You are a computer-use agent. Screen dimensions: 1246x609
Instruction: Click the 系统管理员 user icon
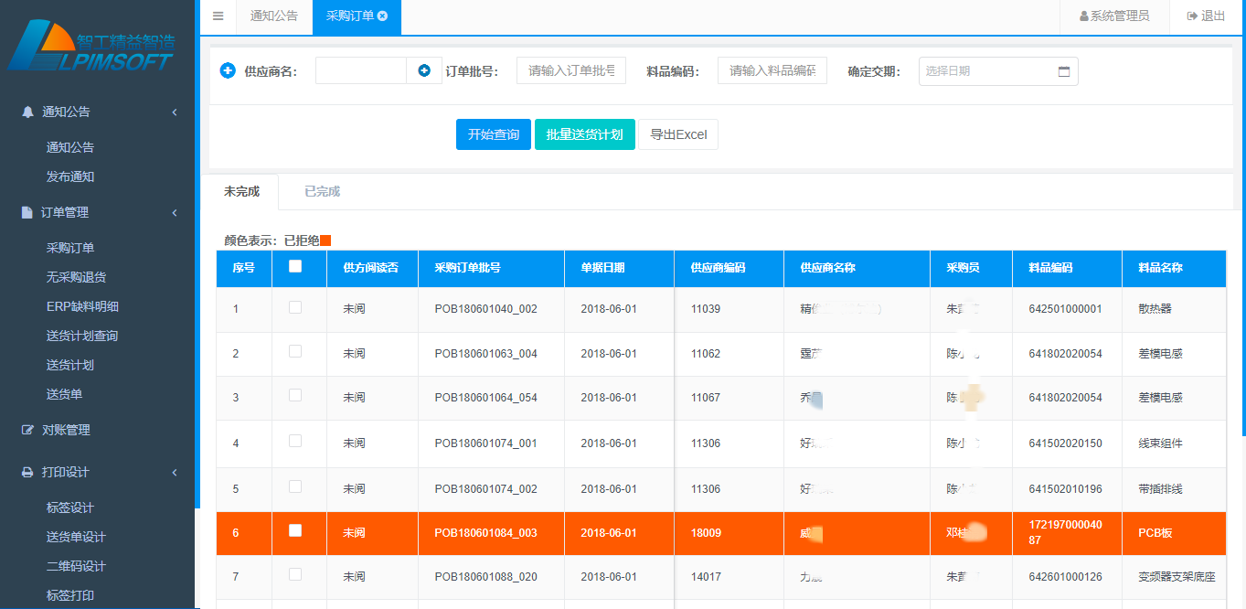[1084, 16]
